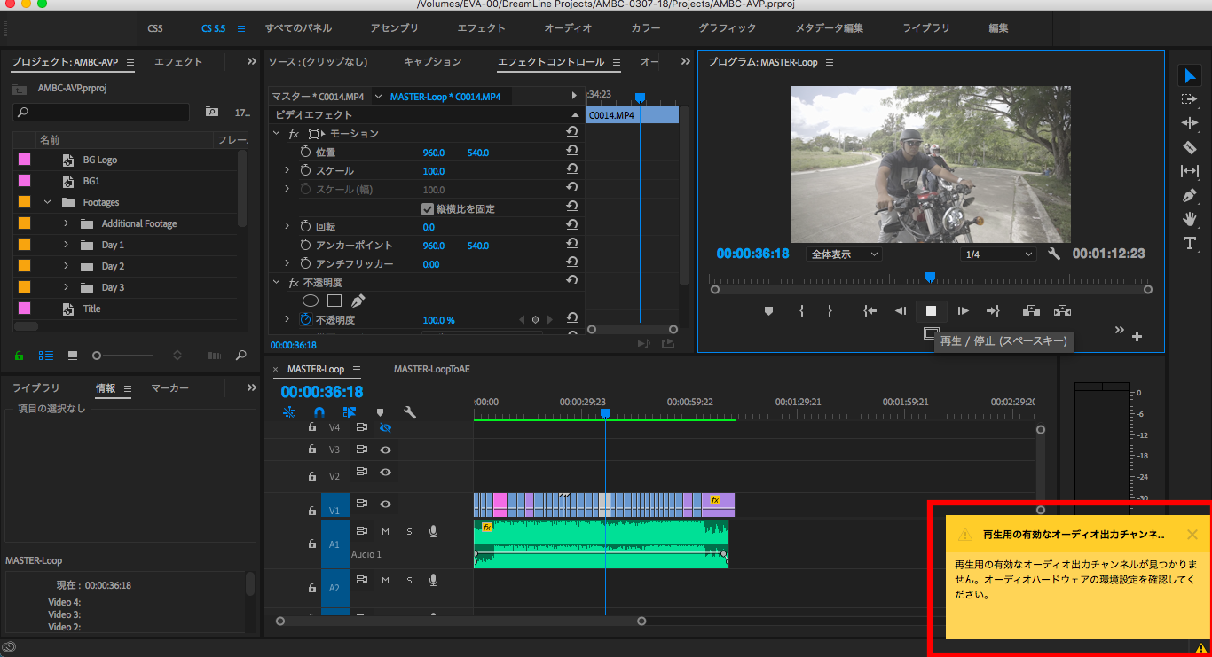Image resolution: width=1212 pixels, height=657 pixels.
Task: Click the project panel thumbnail zoom slider
Action: click(x=98, y=356)
